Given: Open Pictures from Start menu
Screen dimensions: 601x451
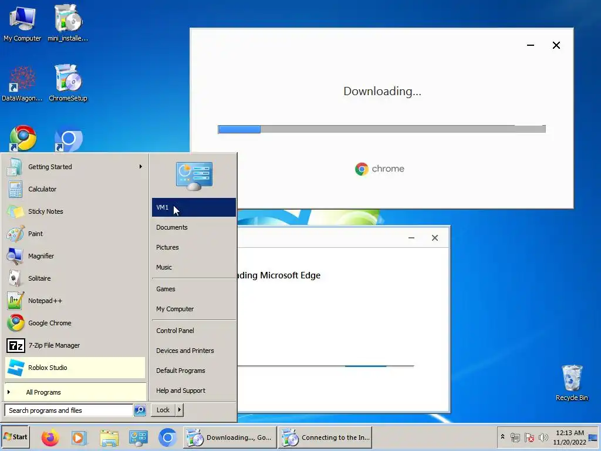Looking at the screenshot, I should (194, 247).
